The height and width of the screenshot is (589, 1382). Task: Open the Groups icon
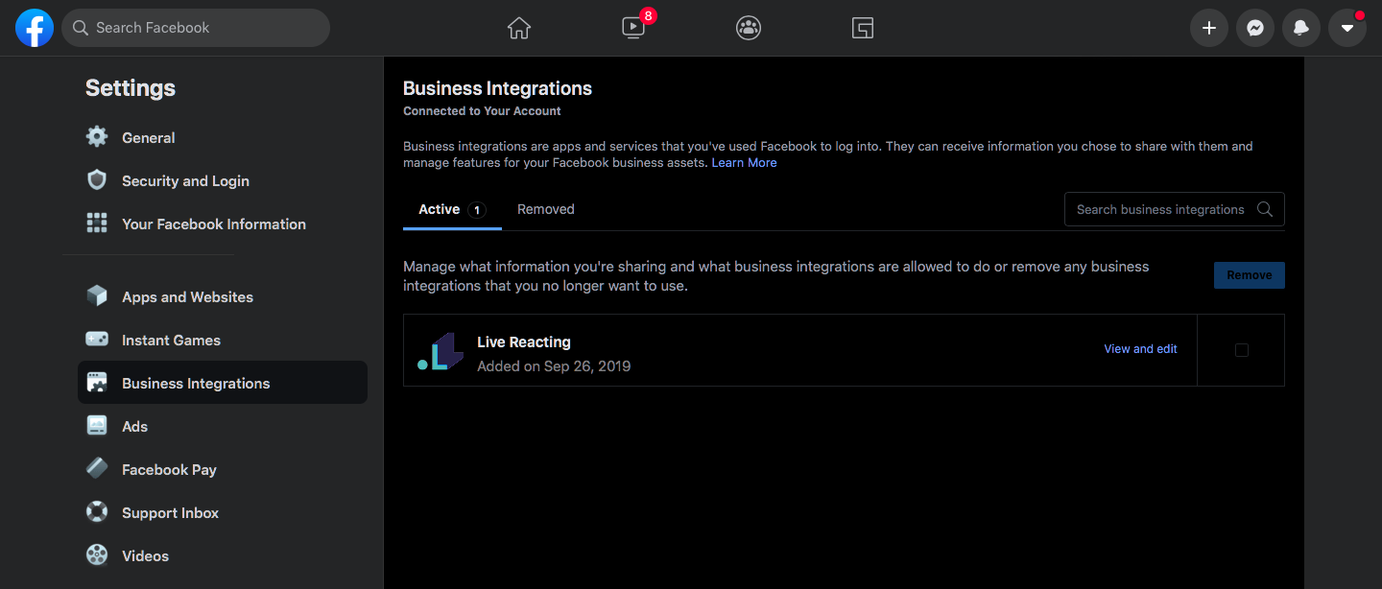[x=749, y=28]
